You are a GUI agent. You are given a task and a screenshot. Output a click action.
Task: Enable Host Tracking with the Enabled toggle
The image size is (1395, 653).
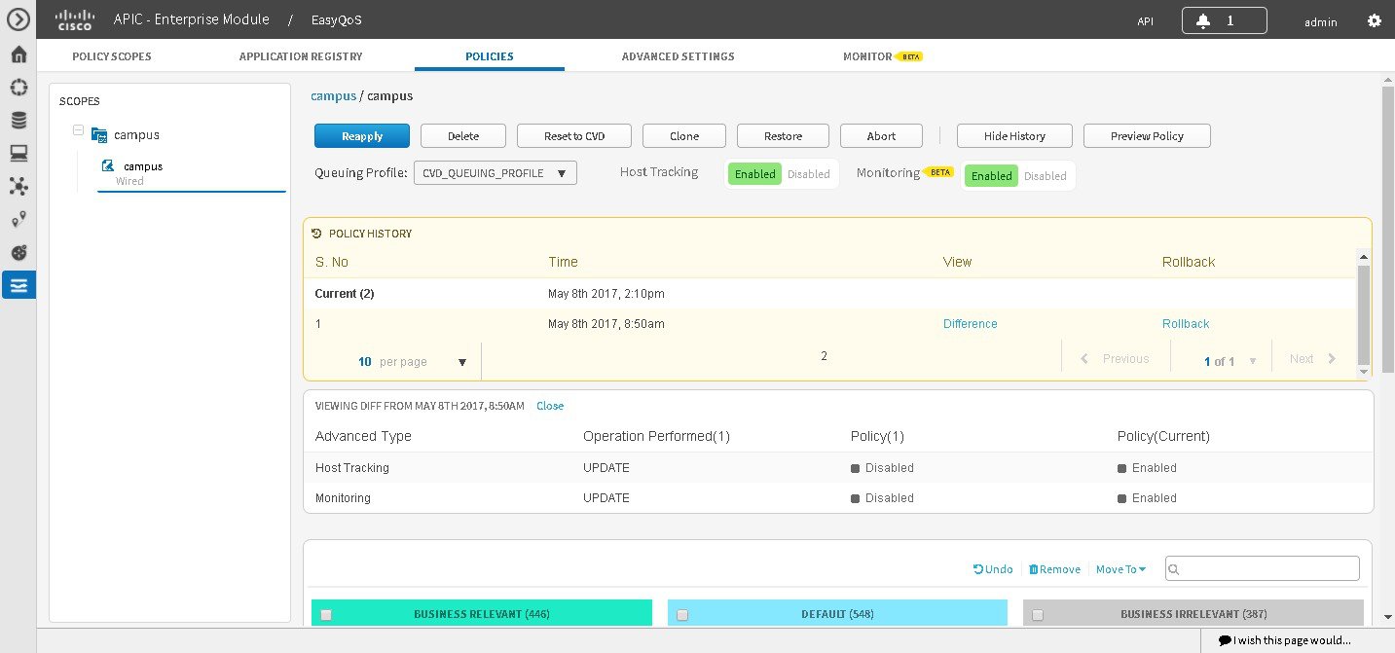tap(753, 173)
